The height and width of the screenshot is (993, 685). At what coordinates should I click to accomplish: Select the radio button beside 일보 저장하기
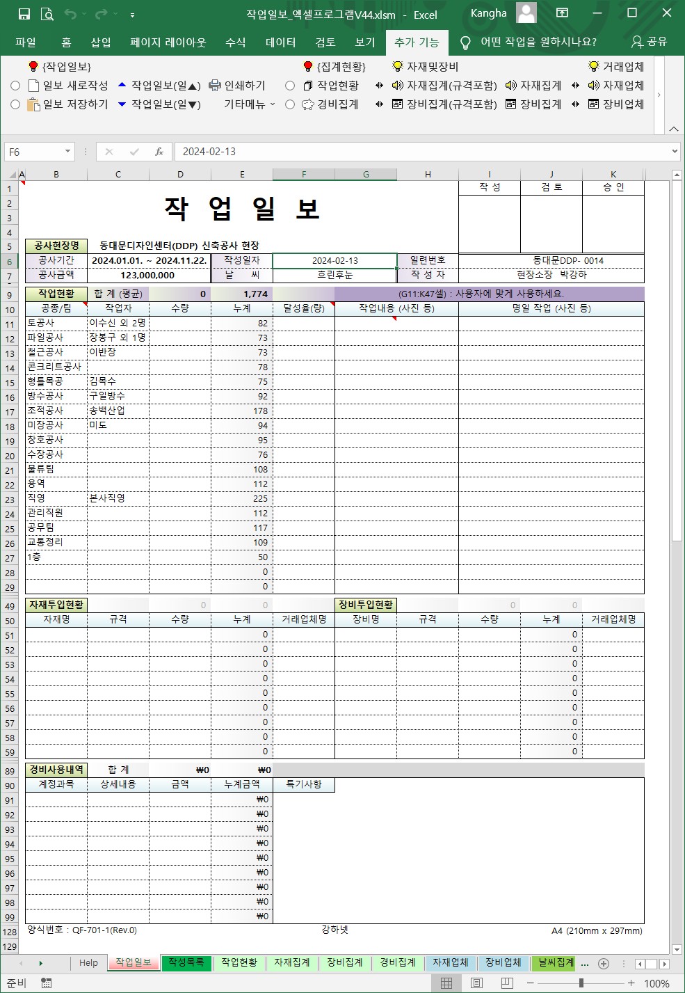15,104
